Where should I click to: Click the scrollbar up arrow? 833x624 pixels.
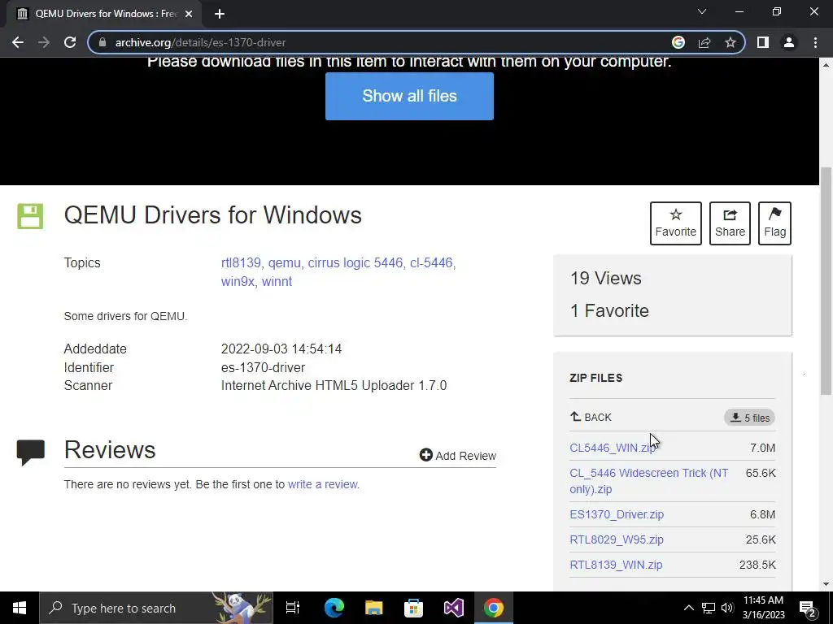pyautogui.click(x=826, y=64)
